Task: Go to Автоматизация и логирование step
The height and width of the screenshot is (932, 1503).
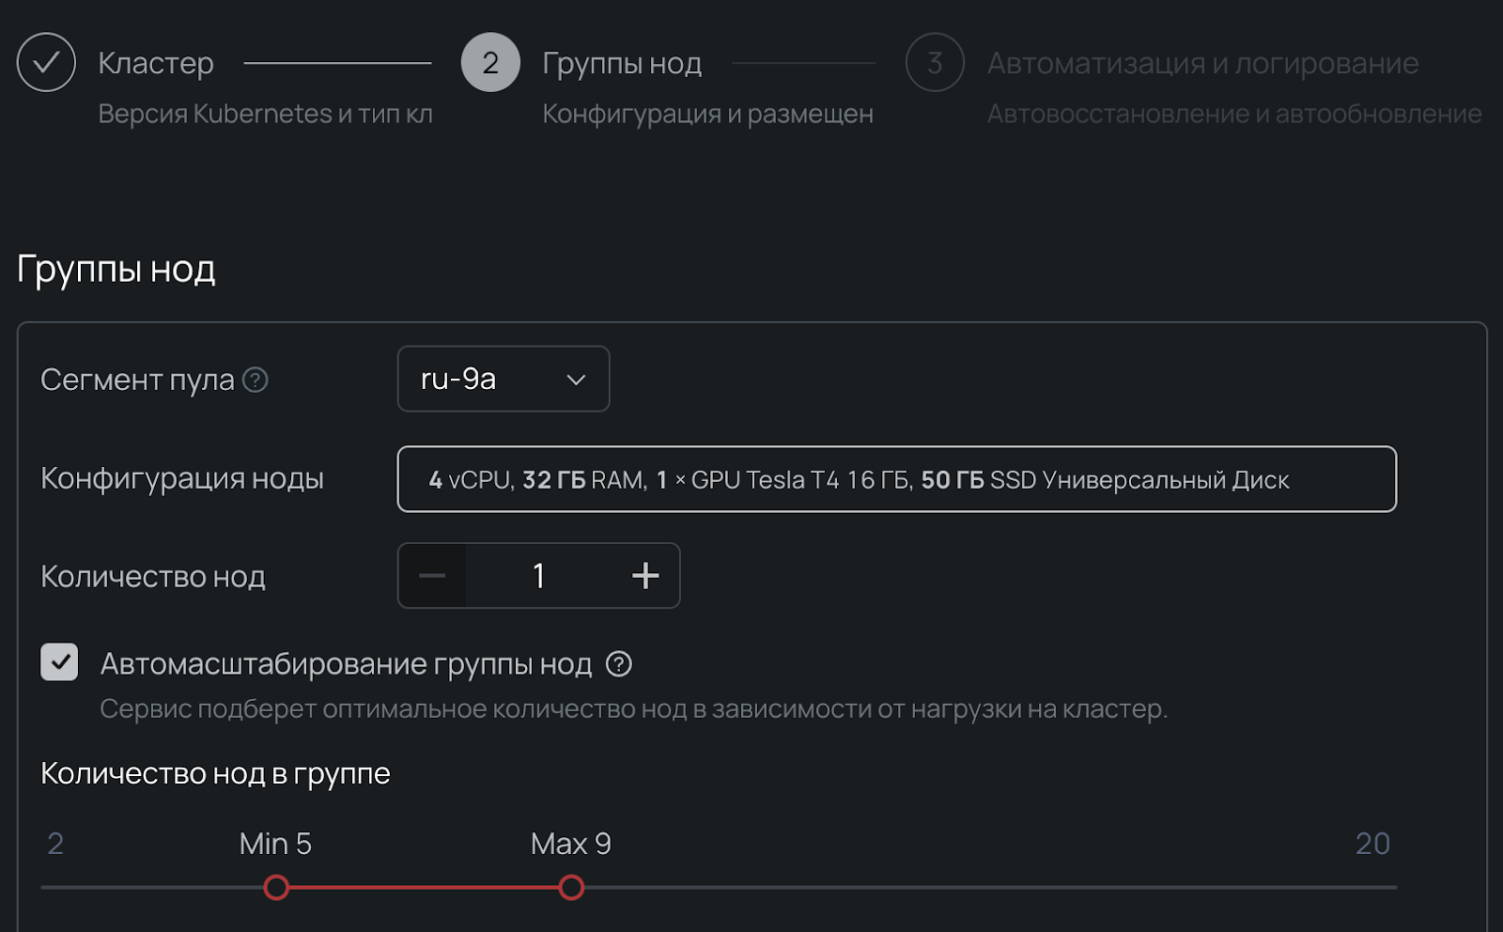Action: (1202, 63)
